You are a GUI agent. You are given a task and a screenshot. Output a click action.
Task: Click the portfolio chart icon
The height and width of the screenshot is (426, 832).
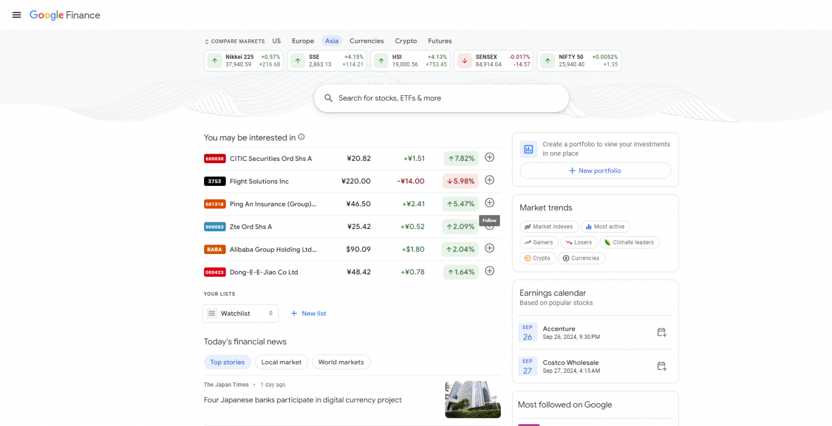(529, 149)
